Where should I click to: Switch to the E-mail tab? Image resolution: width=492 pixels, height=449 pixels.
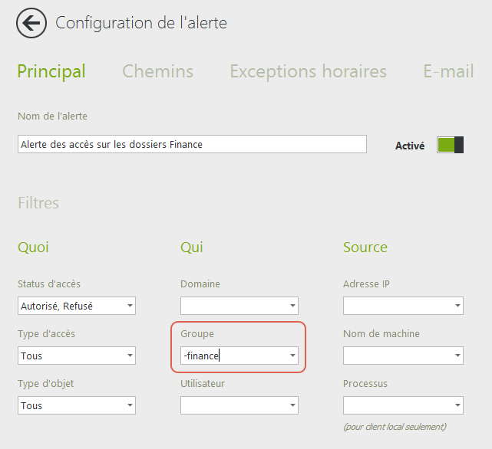448,72
